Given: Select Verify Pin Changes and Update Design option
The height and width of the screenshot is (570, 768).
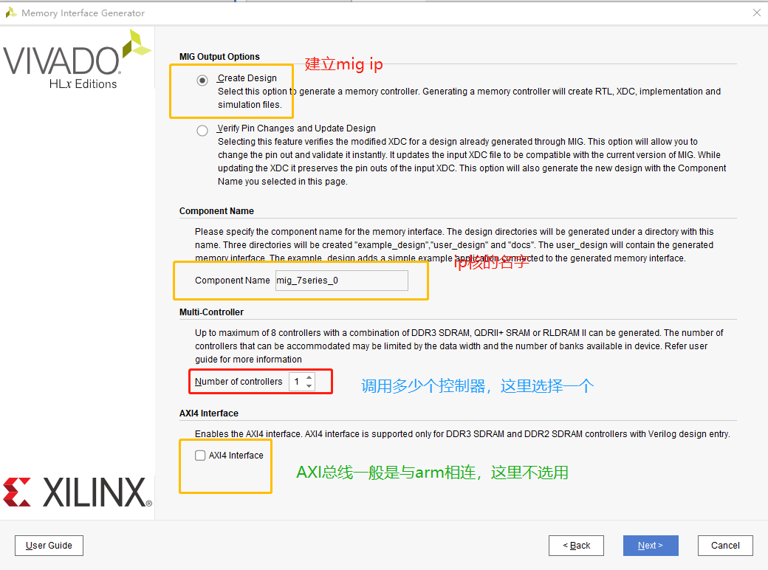Looking at the screenshot, I should click(x=202, y=130).
